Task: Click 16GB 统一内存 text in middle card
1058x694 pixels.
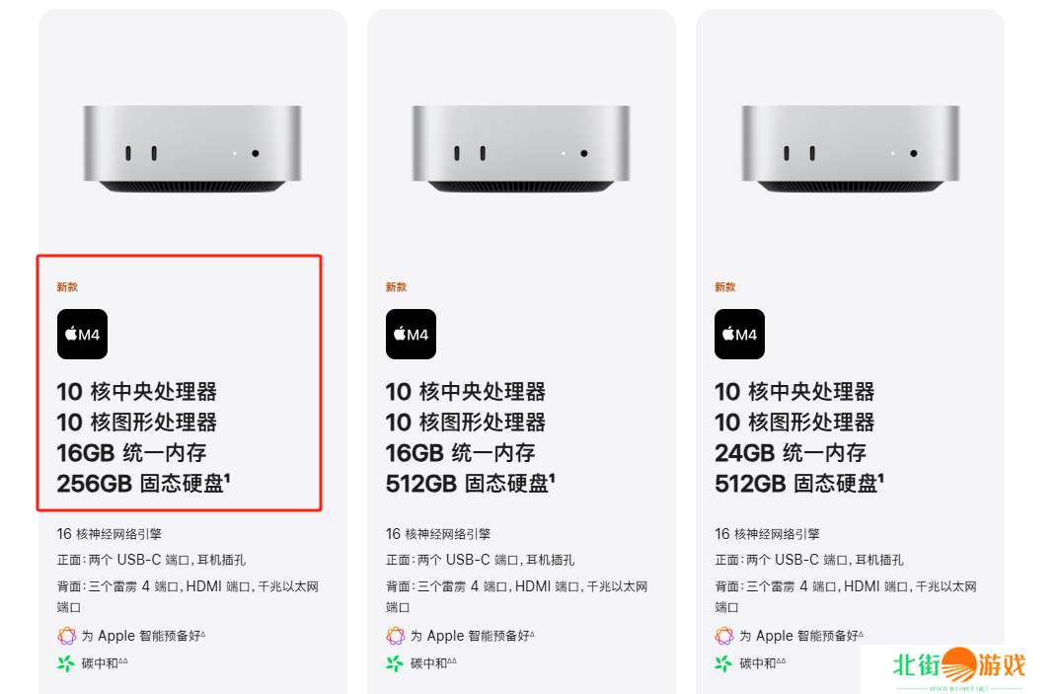Action: click(x=461, y=453)
